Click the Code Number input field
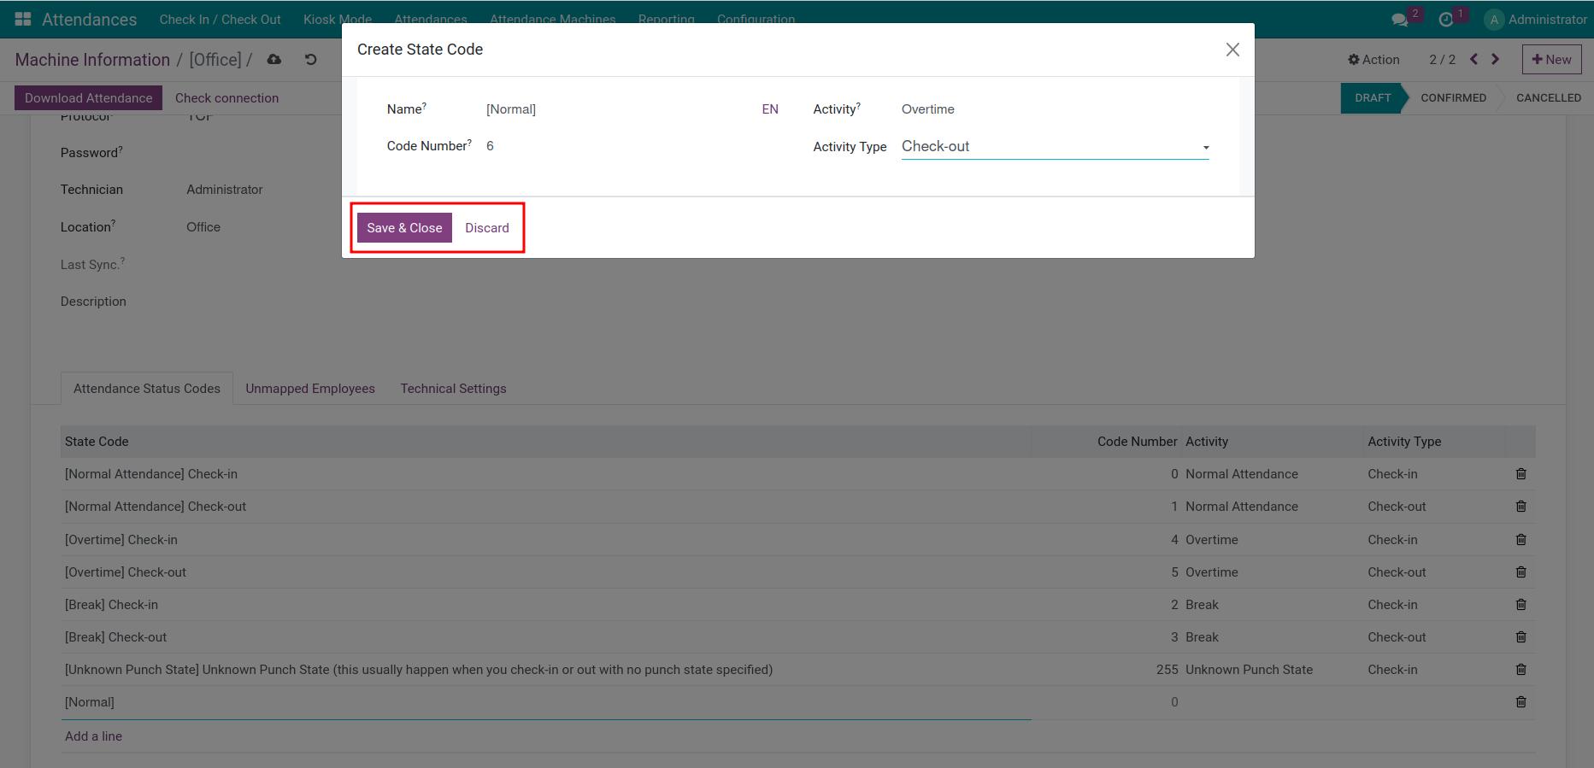The image size is (1594, 768). (615, 146)
